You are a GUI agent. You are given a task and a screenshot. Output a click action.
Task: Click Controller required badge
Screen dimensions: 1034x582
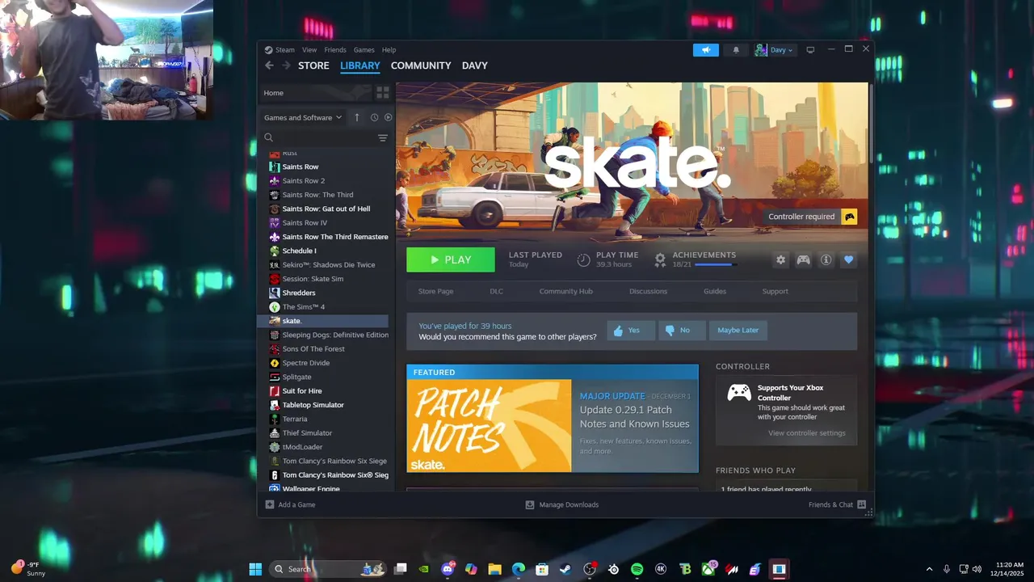pyautogui.click(x=809, y=217)
